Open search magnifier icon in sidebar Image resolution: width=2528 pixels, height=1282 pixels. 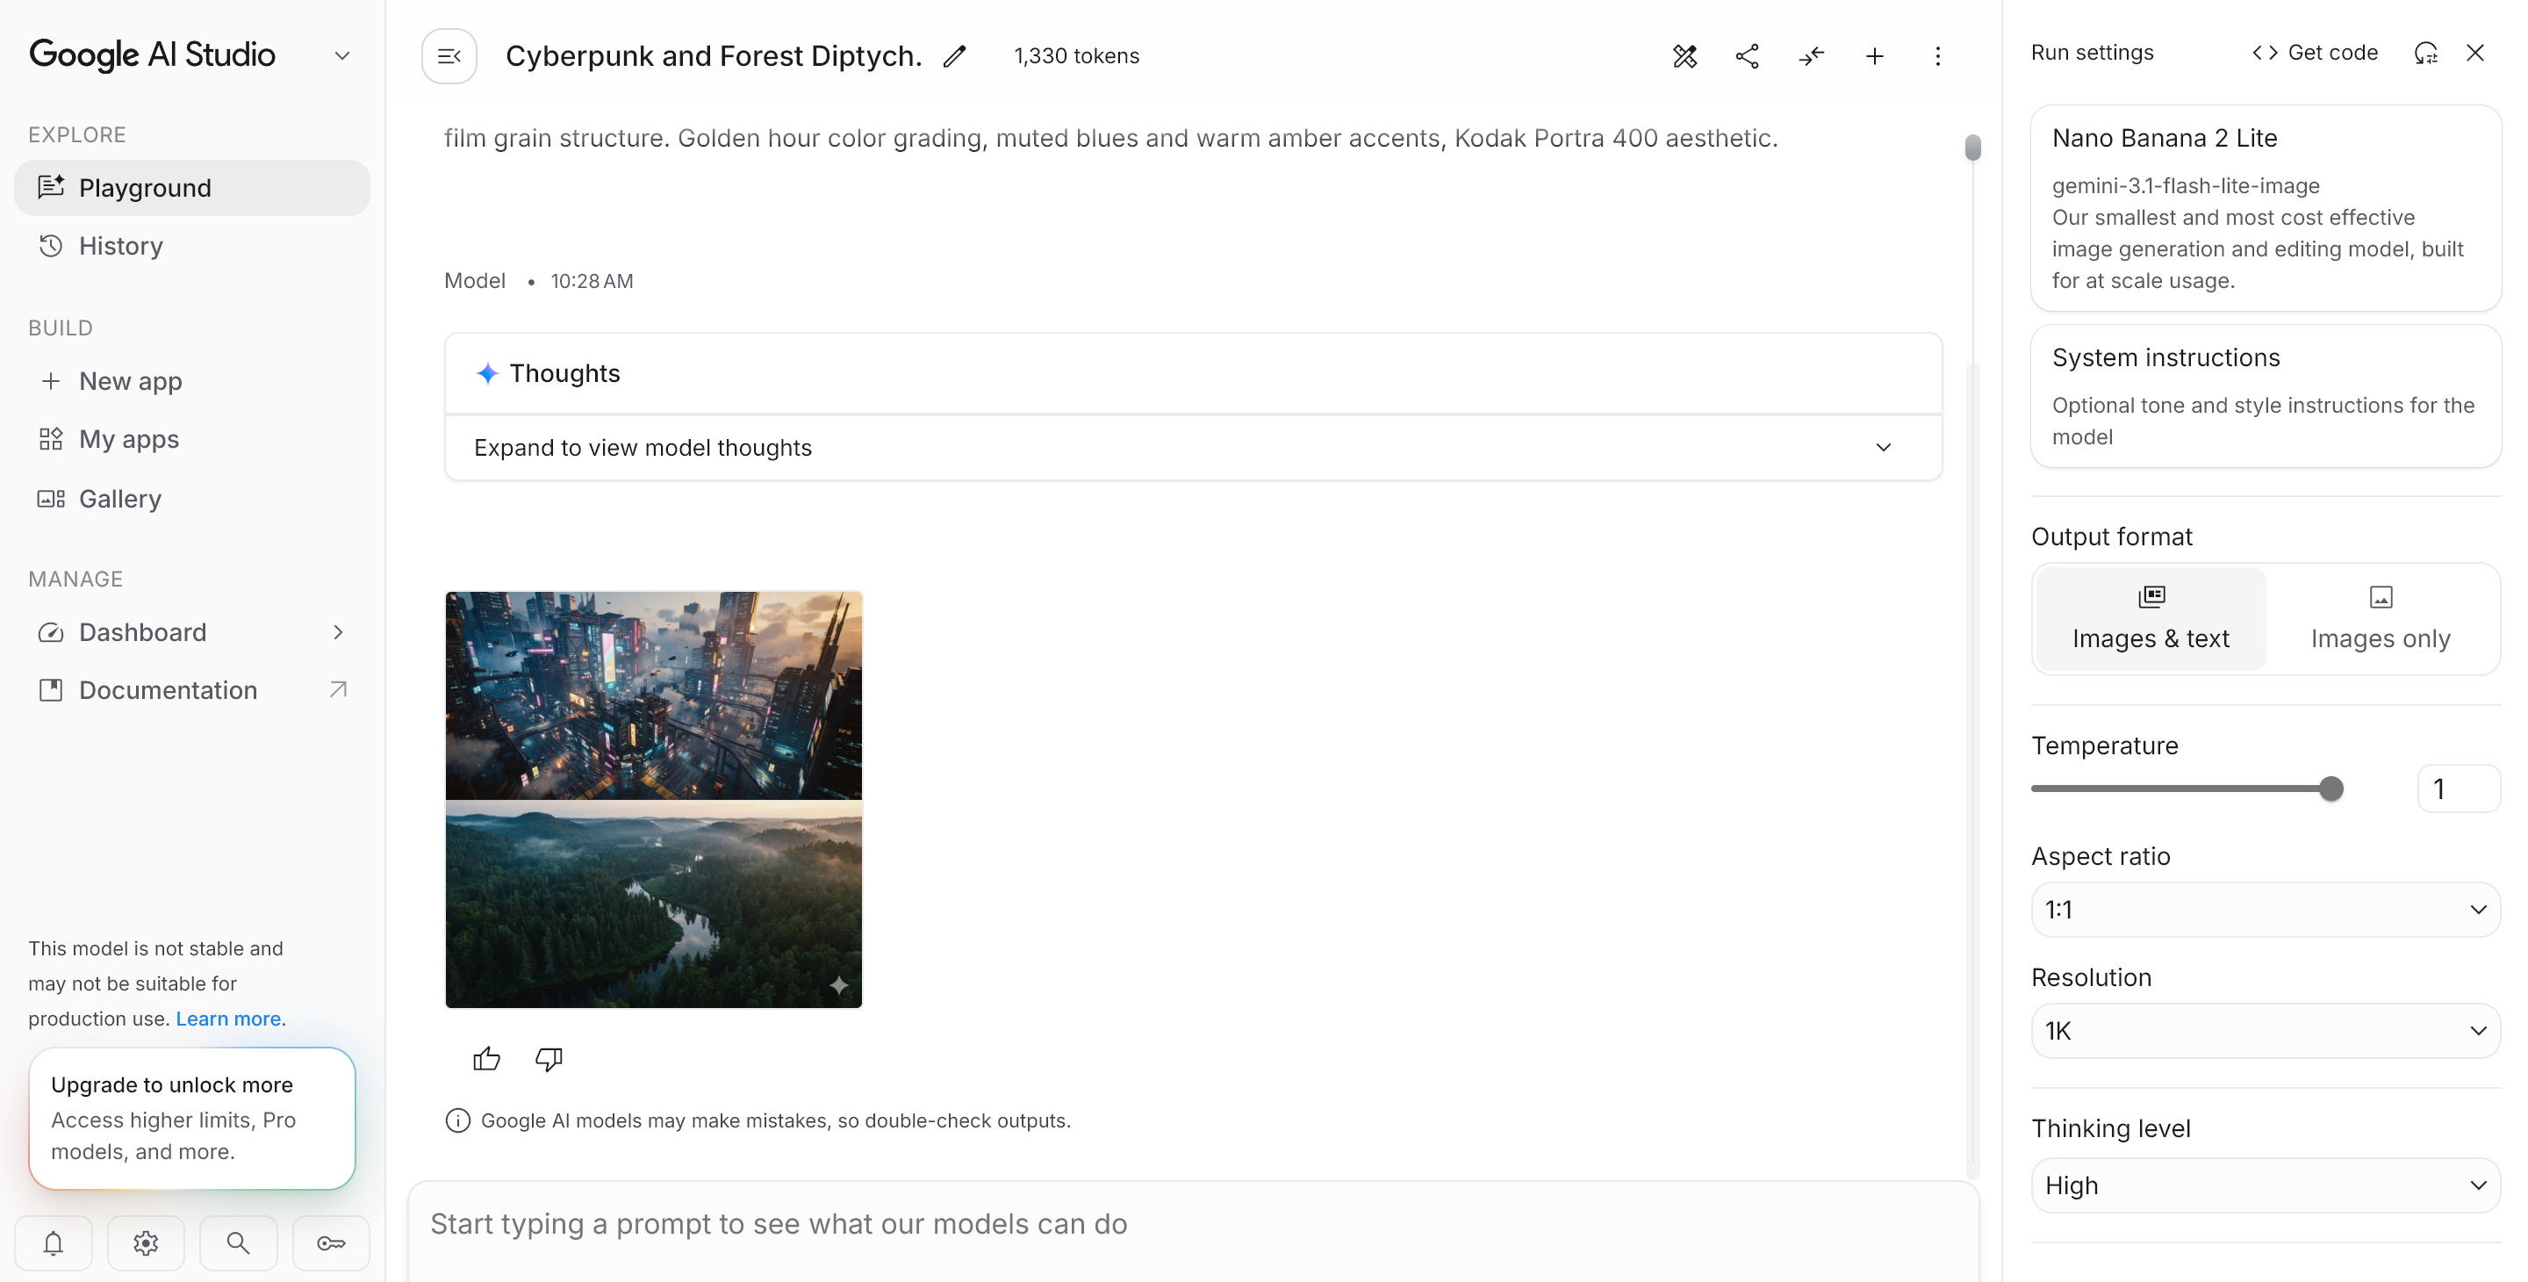pyautogui.click(x=238, y=1242)
